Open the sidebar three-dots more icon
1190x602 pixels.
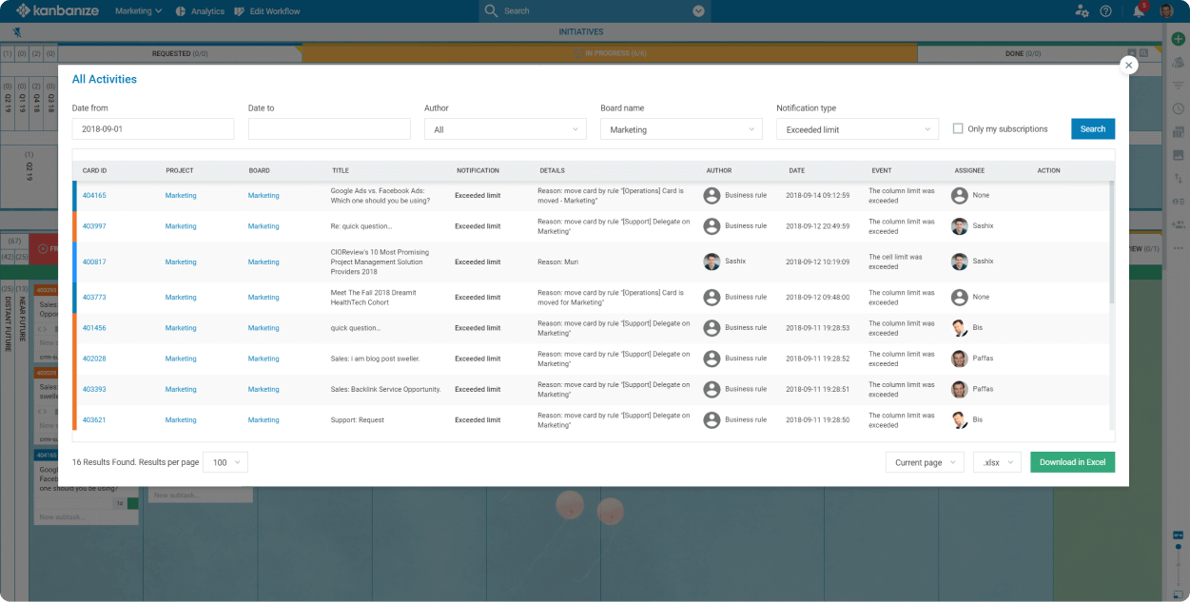1178,247
